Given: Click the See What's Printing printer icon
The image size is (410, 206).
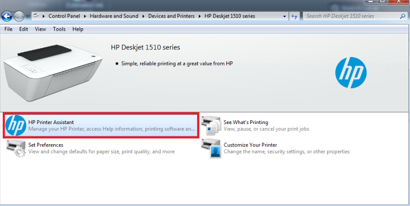Looking at the screenshot, I should click(x=211, y=126).
